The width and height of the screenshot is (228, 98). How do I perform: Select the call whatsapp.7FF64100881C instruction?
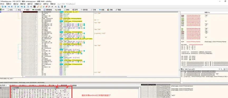pos(71,21)
